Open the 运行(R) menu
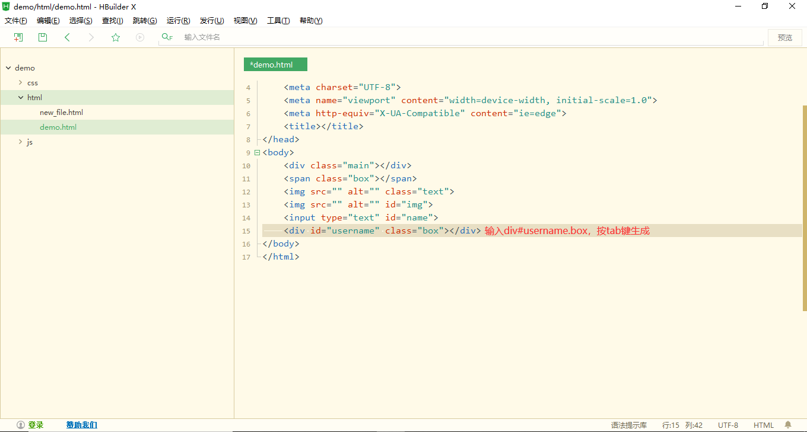The image size is (807, 432). click(179, 21)
